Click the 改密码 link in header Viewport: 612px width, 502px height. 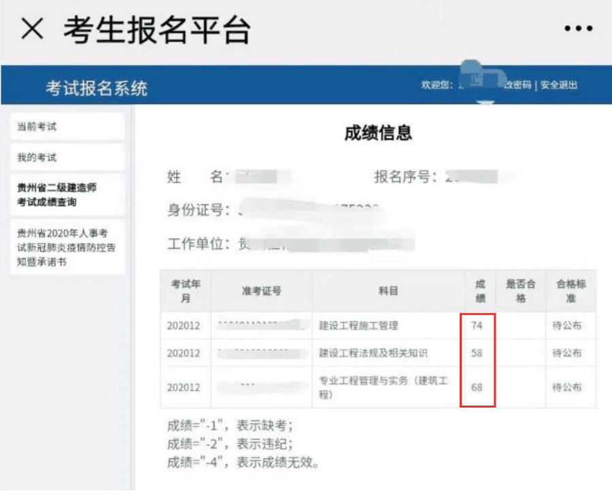[x=517, y=85]
